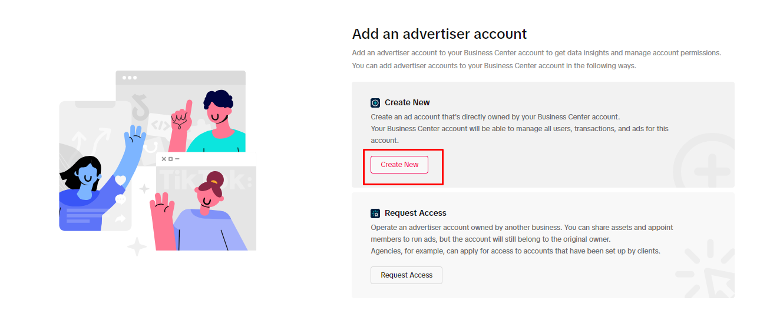Click the large sparkle star below the phone
Image resolution: width=770 pixels, height=327 pixels.
(x=137, y=246)
